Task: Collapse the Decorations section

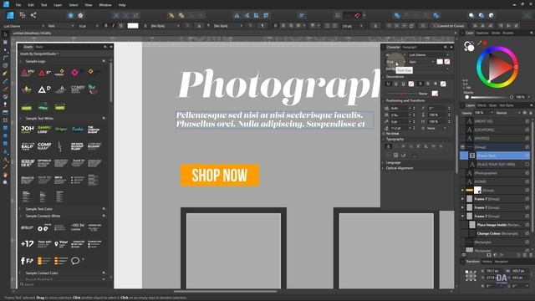Action: point(383,77)
